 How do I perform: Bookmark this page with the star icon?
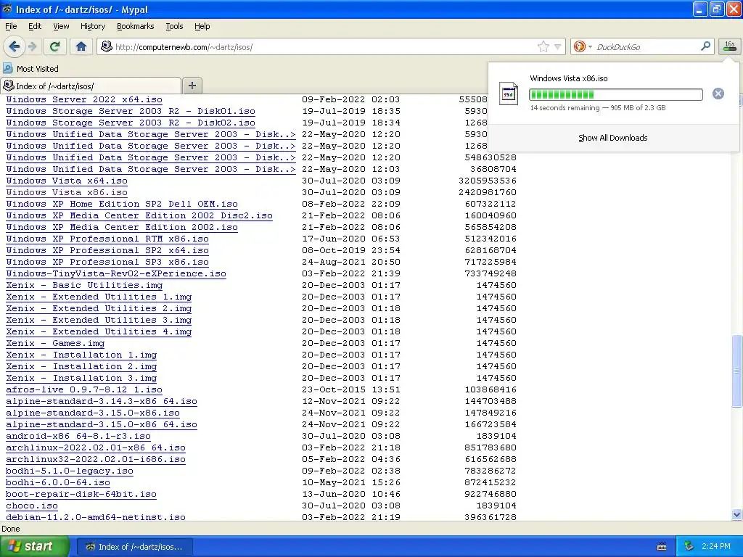click(x=543, y=46)
